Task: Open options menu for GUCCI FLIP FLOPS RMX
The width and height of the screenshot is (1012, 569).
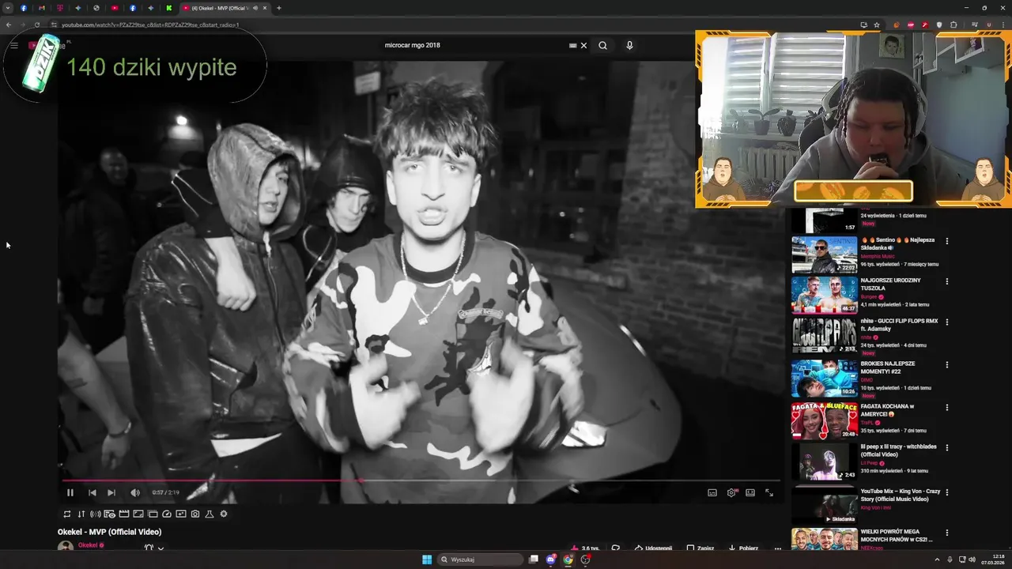Action: tap(946, 322)
